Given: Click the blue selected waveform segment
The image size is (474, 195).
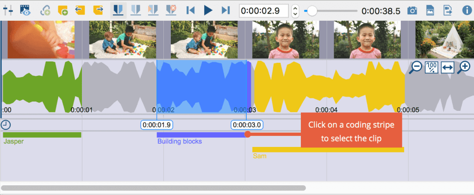Looking at the screenshot, I should (201, 86).
